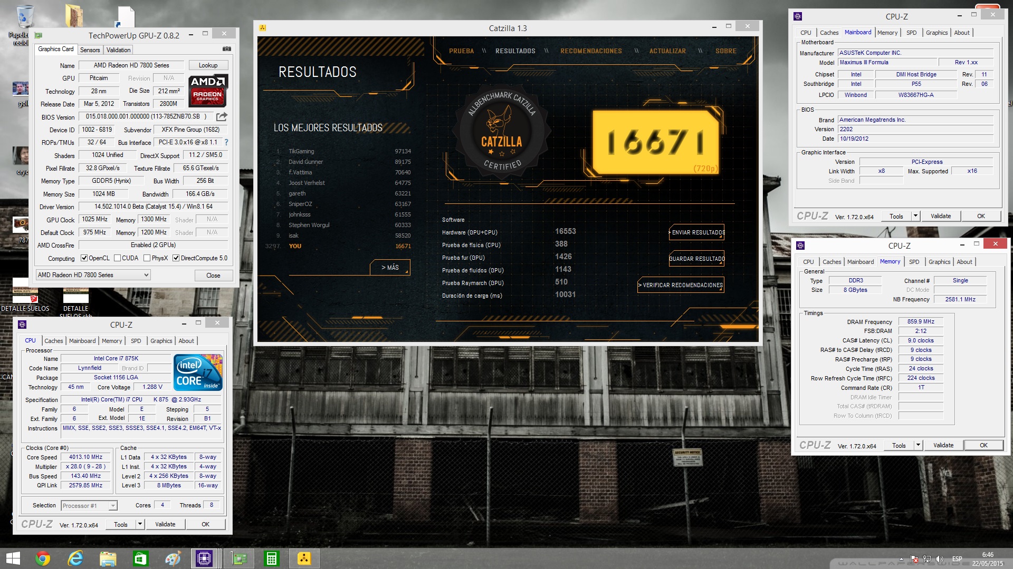Open Internet Explorer from the taskbar
1013x569 pixels.
click(x=75, y=558)
